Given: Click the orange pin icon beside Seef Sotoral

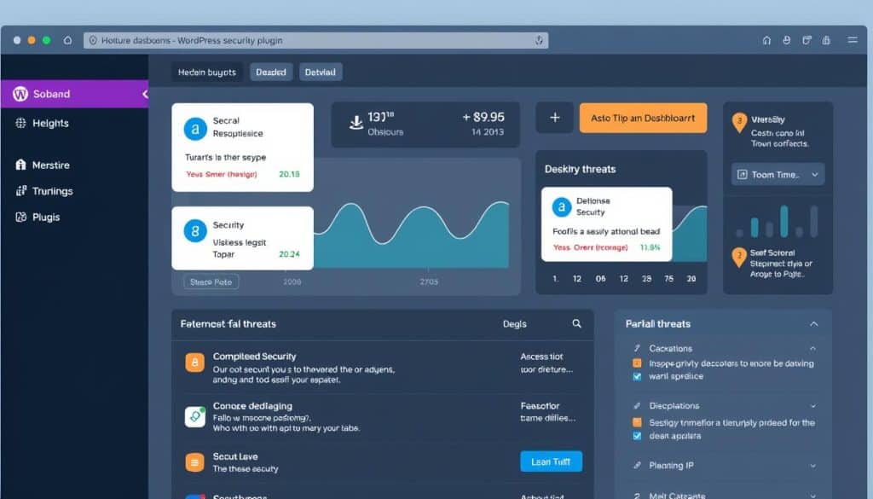Looking at the screenshot, I should [739, 257].
